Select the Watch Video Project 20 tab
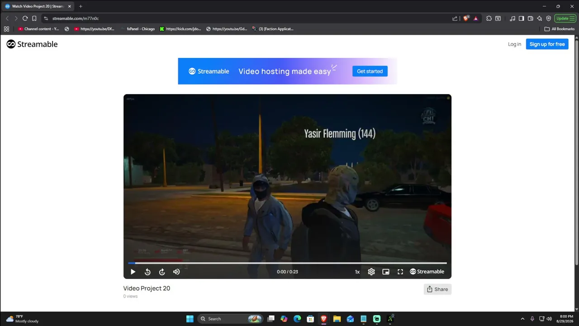 (38, 6)
